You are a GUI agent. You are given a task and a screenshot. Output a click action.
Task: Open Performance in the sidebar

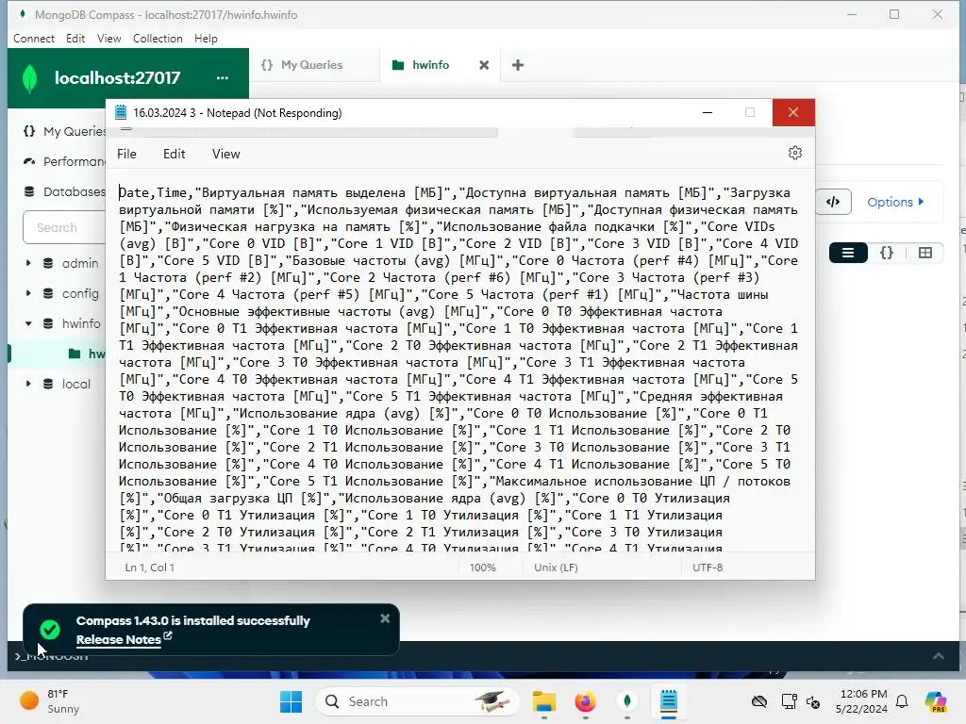pos(64,161)
